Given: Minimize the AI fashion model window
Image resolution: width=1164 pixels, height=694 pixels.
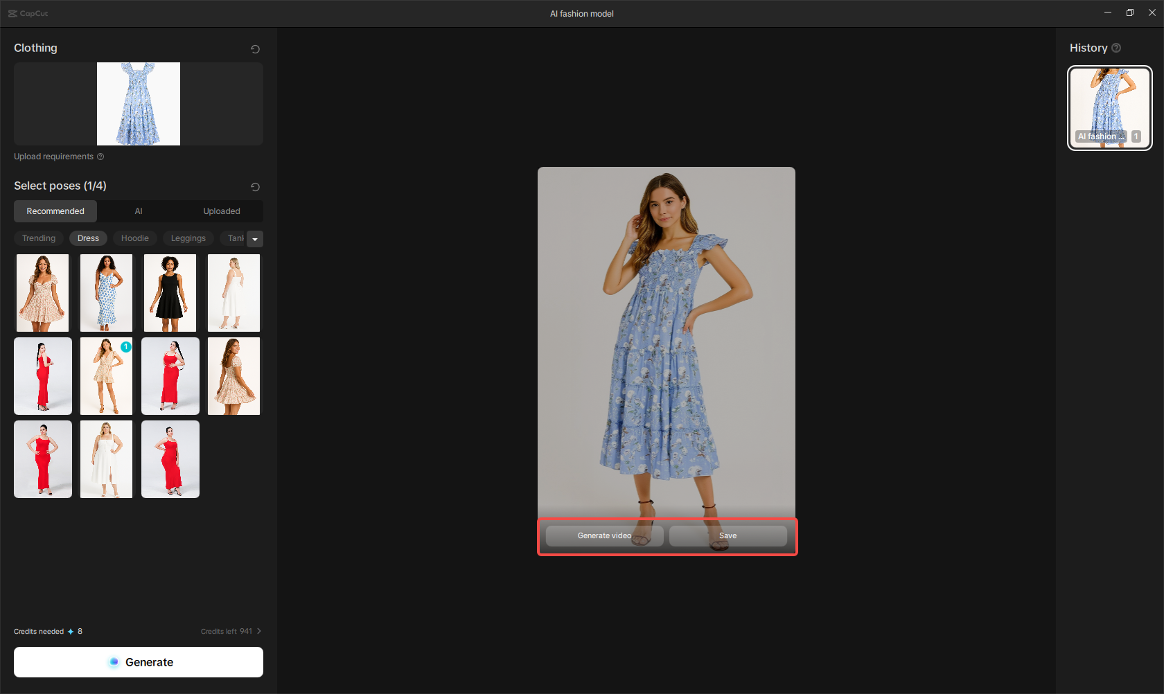Looking at the screenshot, I should pyautogui.click(x=1107, y=12).
